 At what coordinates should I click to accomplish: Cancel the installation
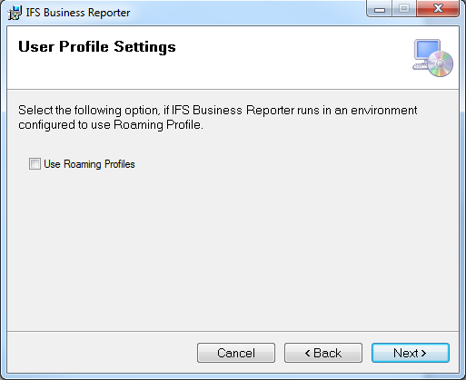236,353
